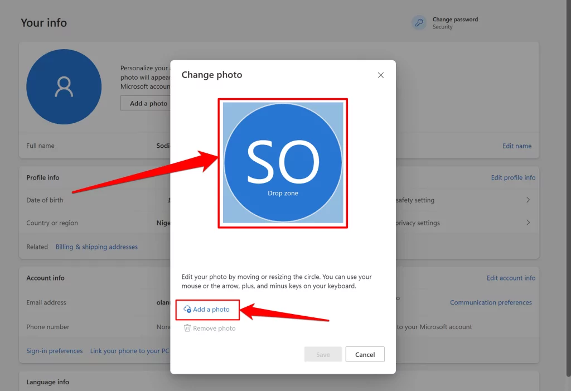The height and width of the screenshot is (391, 571).
Task: Click the Language info heading
Action: tap(48, 382)
